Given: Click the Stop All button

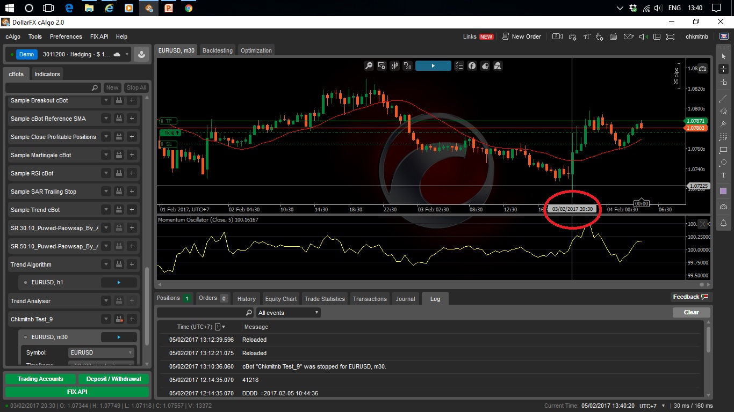Looking at the screenshot, I should tap(136, 87).
